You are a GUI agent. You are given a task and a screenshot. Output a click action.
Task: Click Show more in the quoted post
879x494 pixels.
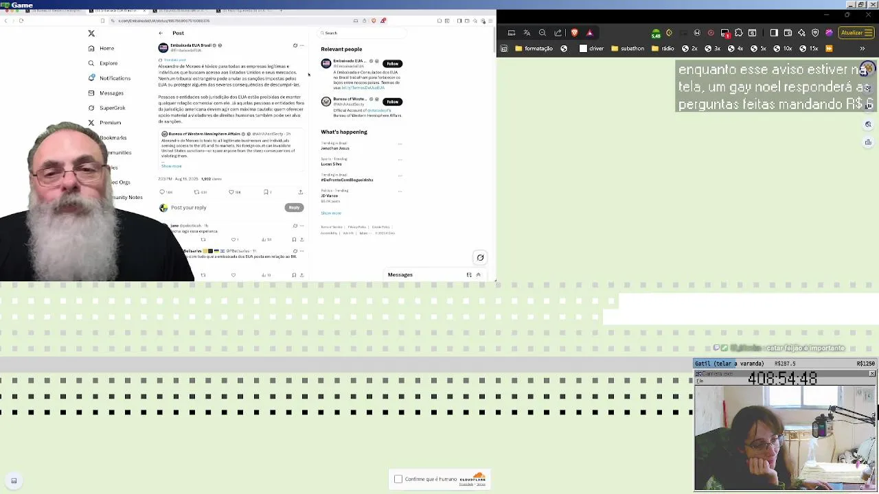click(172, 166)
